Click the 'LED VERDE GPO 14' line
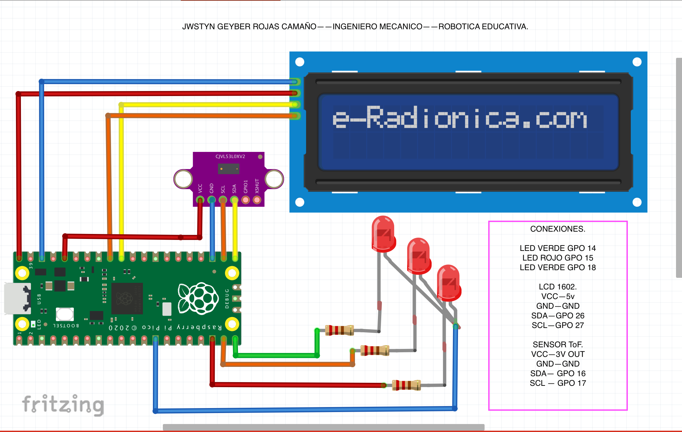 point(558,248)
